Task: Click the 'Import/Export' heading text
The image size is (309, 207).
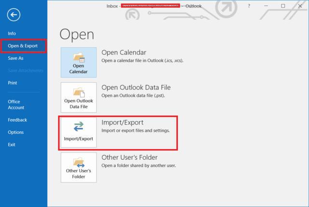Action: click(x=122, y=122)
